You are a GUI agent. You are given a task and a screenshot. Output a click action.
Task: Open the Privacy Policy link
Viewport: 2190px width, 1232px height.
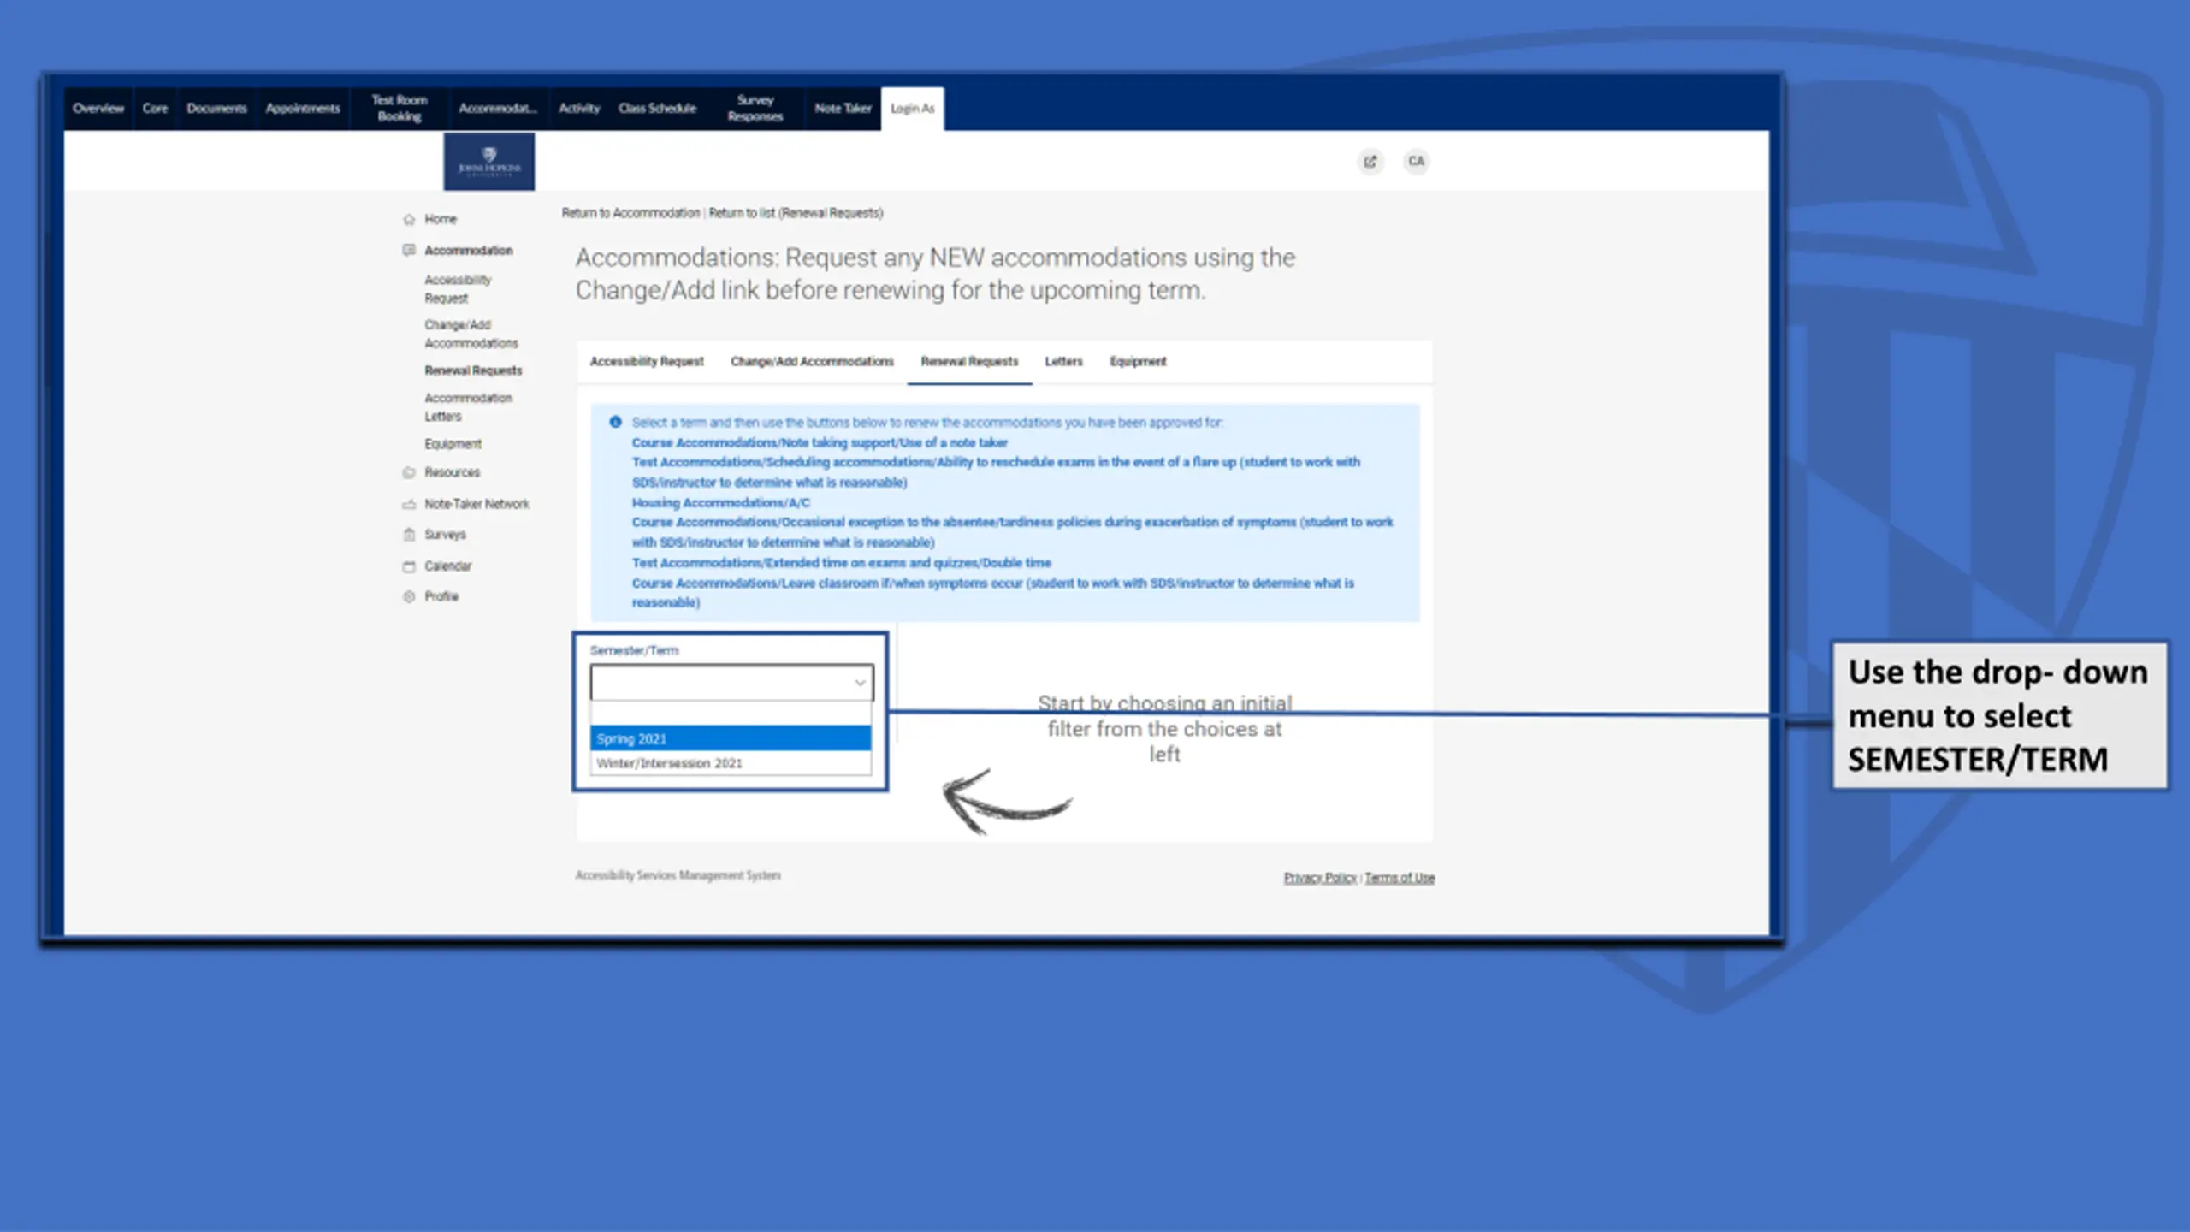tap(1319, 878)
